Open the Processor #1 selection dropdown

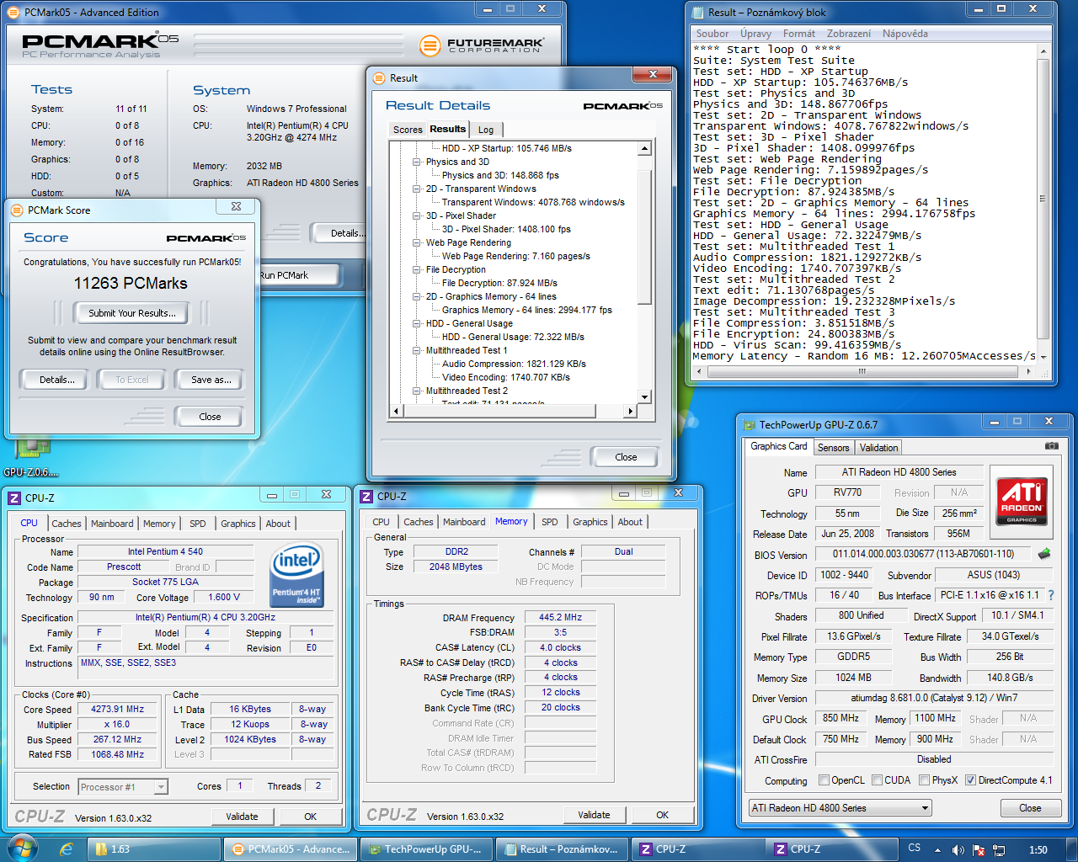click(x=123, y=787)
